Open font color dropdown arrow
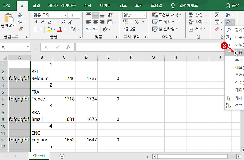 click(x=65, y=29)
